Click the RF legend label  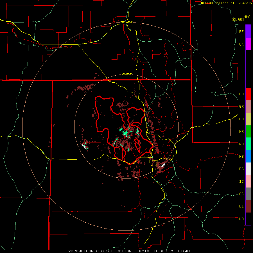click(241, 32)
